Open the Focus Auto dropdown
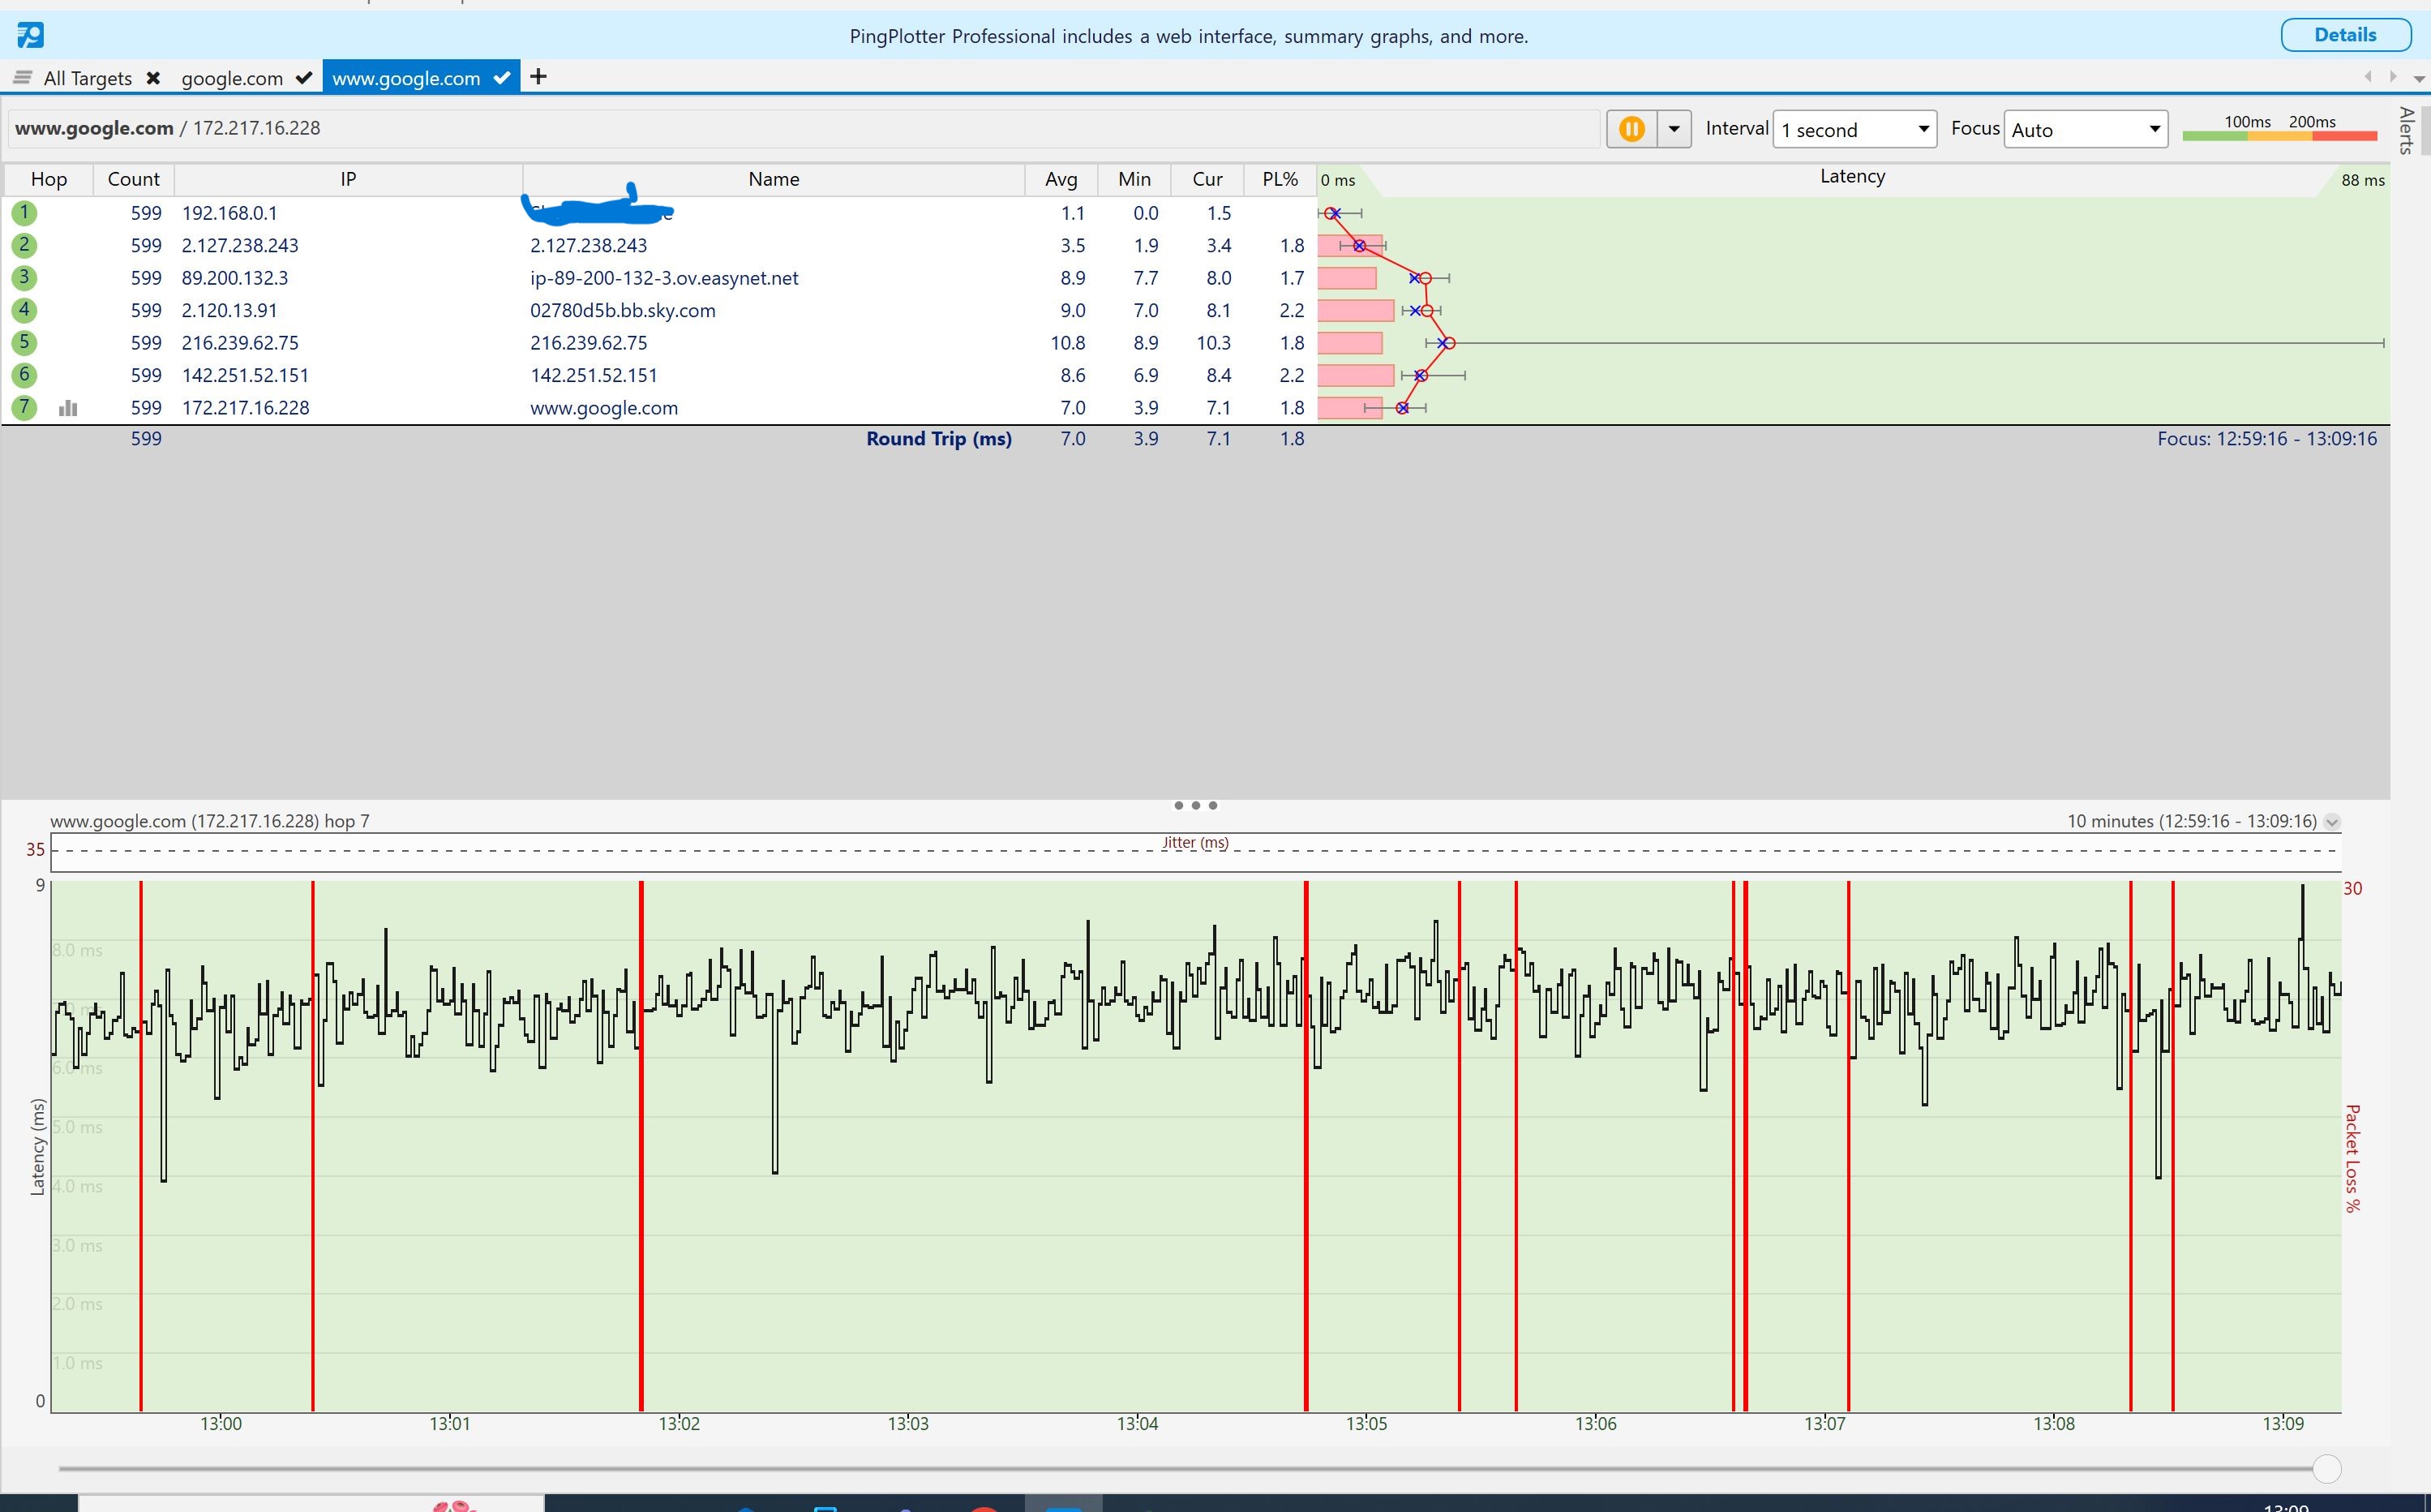Viewport: 2431px width, 1512px height. [2086, 129]
